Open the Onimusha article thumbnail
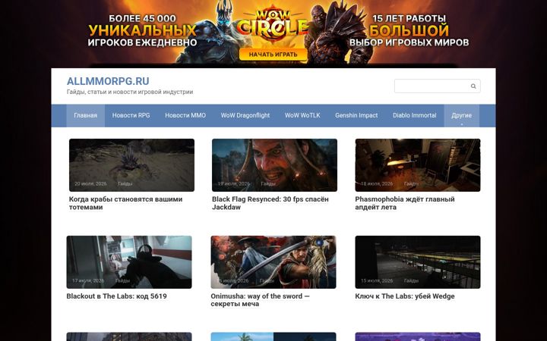The width and height of the screenshot is (547, 341). tap(273, 262)
